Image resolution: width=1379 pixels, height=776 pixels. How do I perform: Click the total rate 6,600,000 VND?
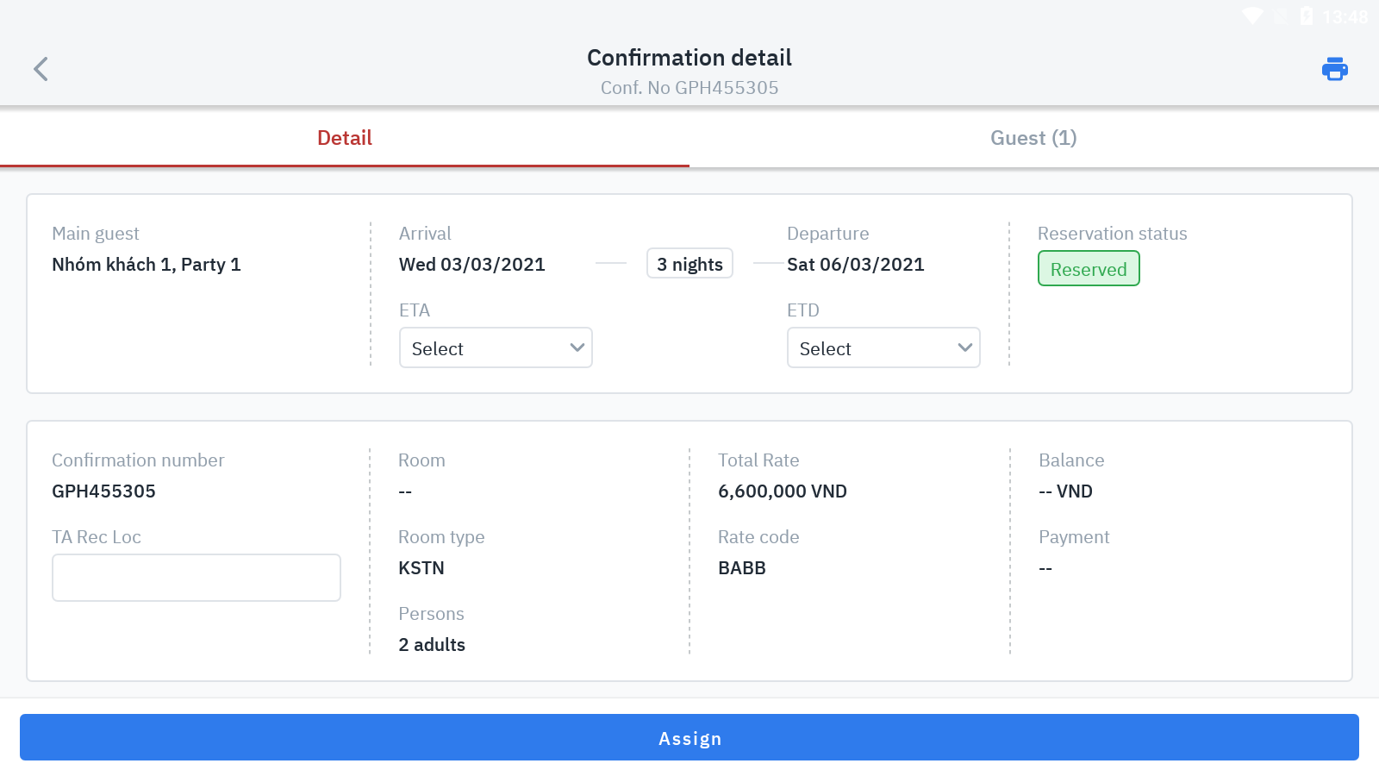click(783, 491)
